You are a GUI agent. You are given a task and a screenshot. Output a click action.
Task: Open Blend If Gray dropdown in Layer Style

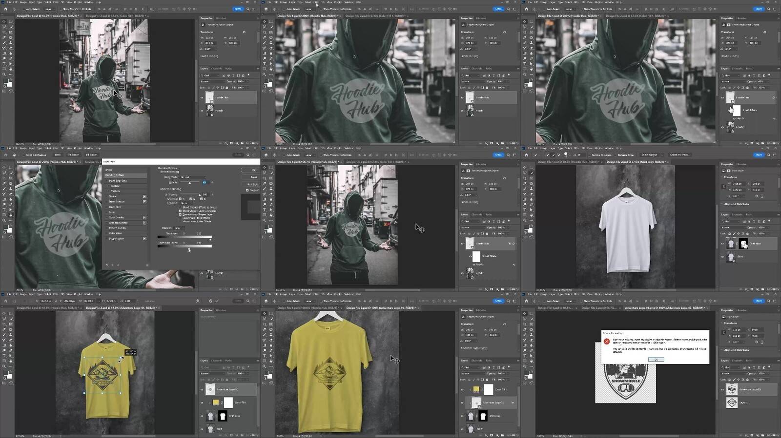click(x=179, y=228)
